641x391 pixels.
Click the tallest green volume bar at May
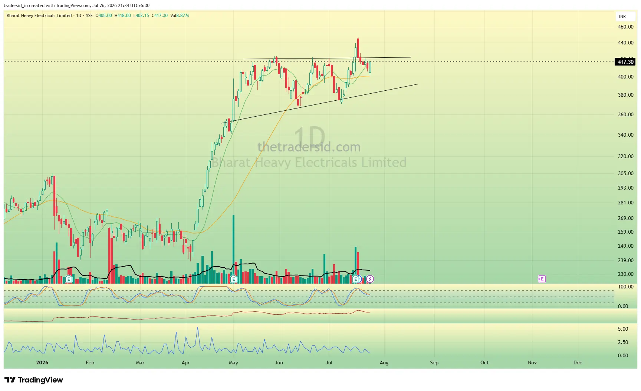[234, 249]
